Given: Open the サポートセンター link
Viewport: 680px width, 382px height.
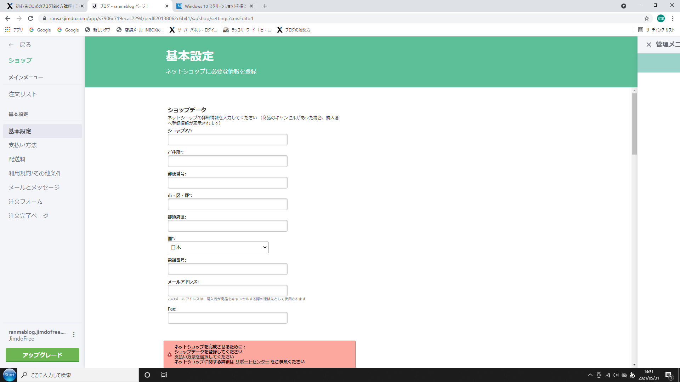Looking at the screenshot, I should click(252, 361).
